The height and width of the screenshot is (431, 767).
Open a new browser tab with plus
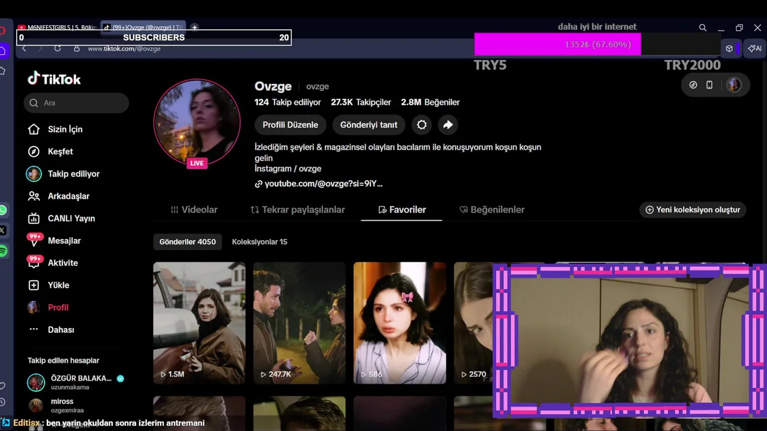(x=194, y=28)
